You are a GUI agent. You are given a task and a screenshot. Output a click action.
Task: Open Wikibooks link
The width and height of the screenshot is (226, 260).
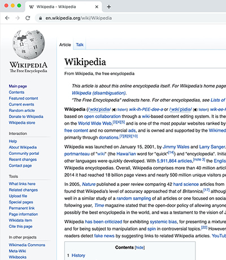[18, 257]
